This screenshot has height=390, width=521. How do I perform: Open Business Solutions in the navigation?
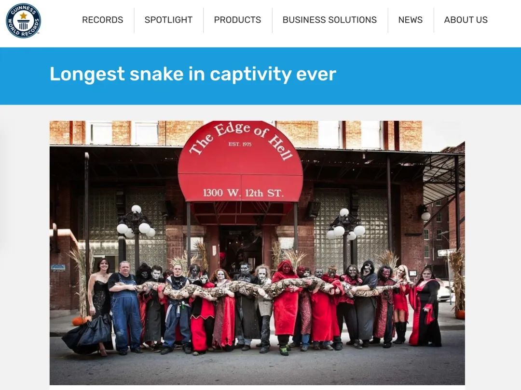coord(329,20)
